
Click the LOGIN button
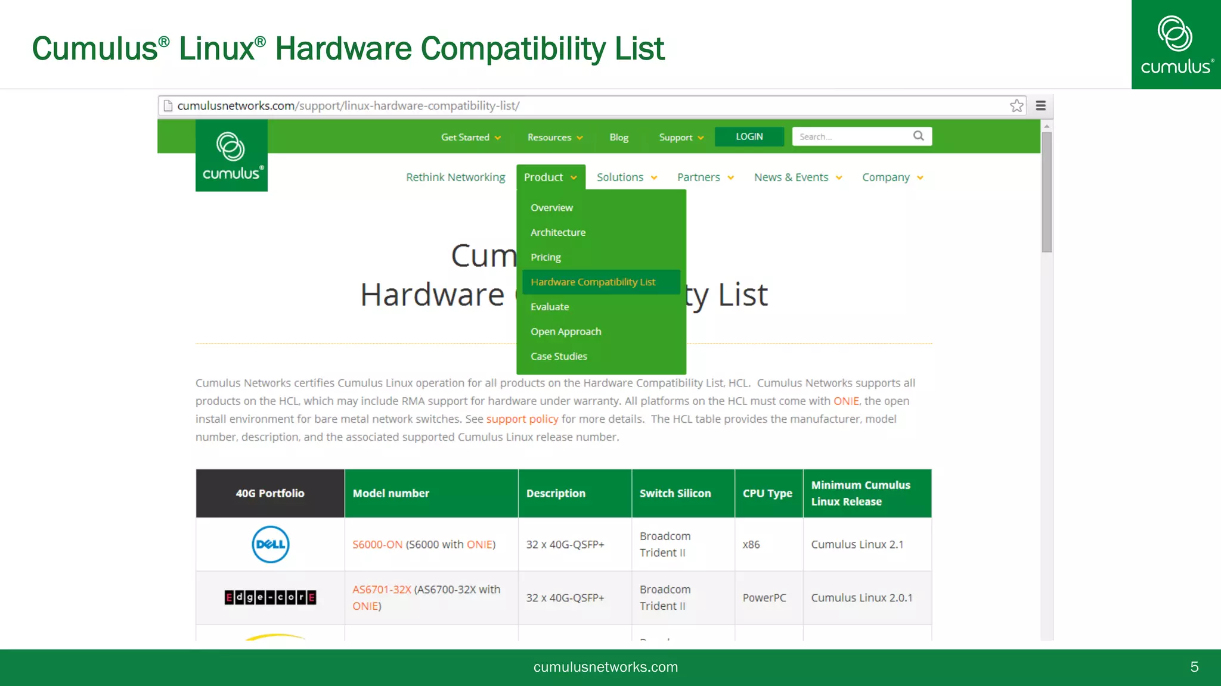coord(749,136)
